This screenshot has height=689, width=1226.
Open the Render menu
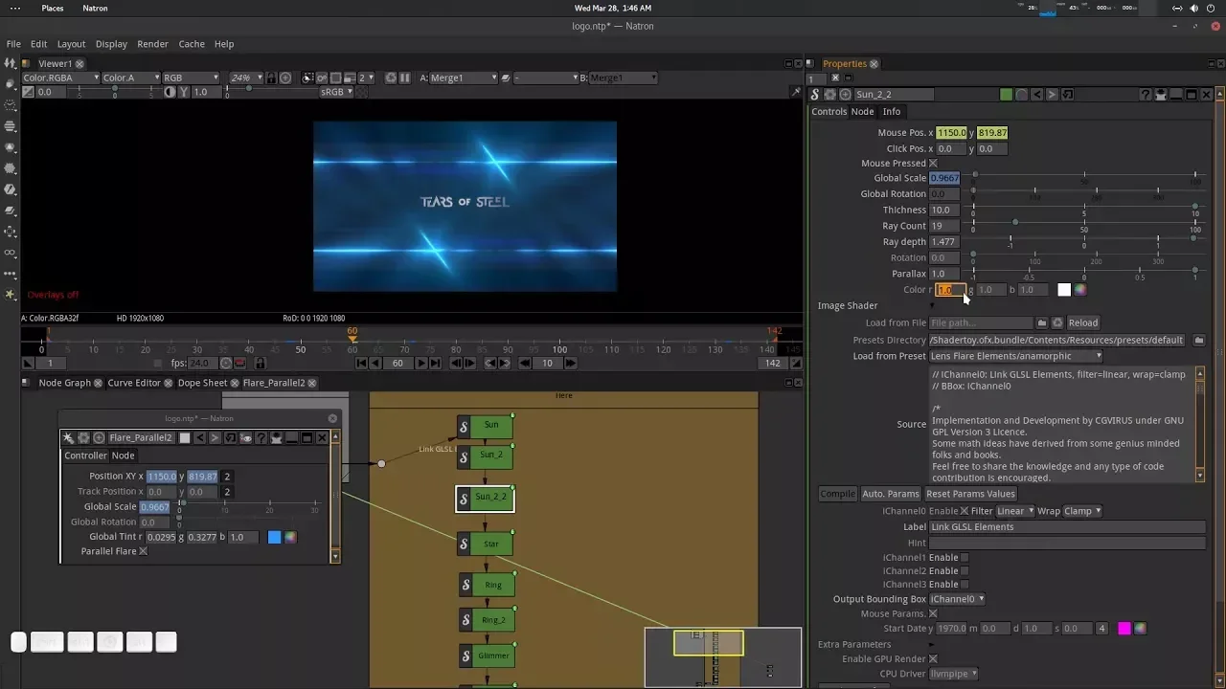coord(152,44)
